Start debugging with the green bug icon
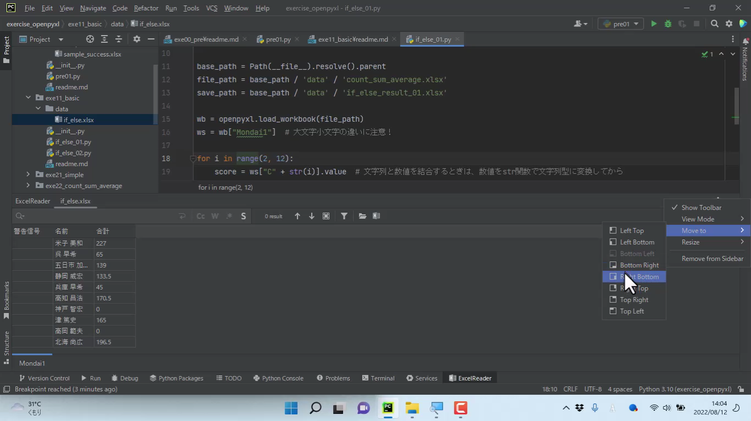The image size is (751, 421). click(x=668, y=24)
